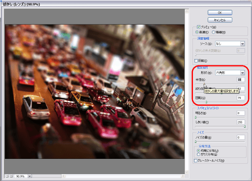Click the zoom out minus button
Screen dimensions: 252x181
7,176
